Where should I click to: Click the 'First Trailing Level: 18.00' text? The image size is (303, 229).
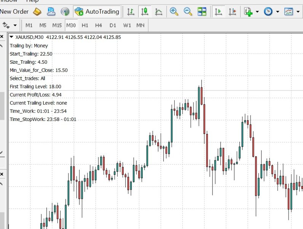tap(35, 87)
